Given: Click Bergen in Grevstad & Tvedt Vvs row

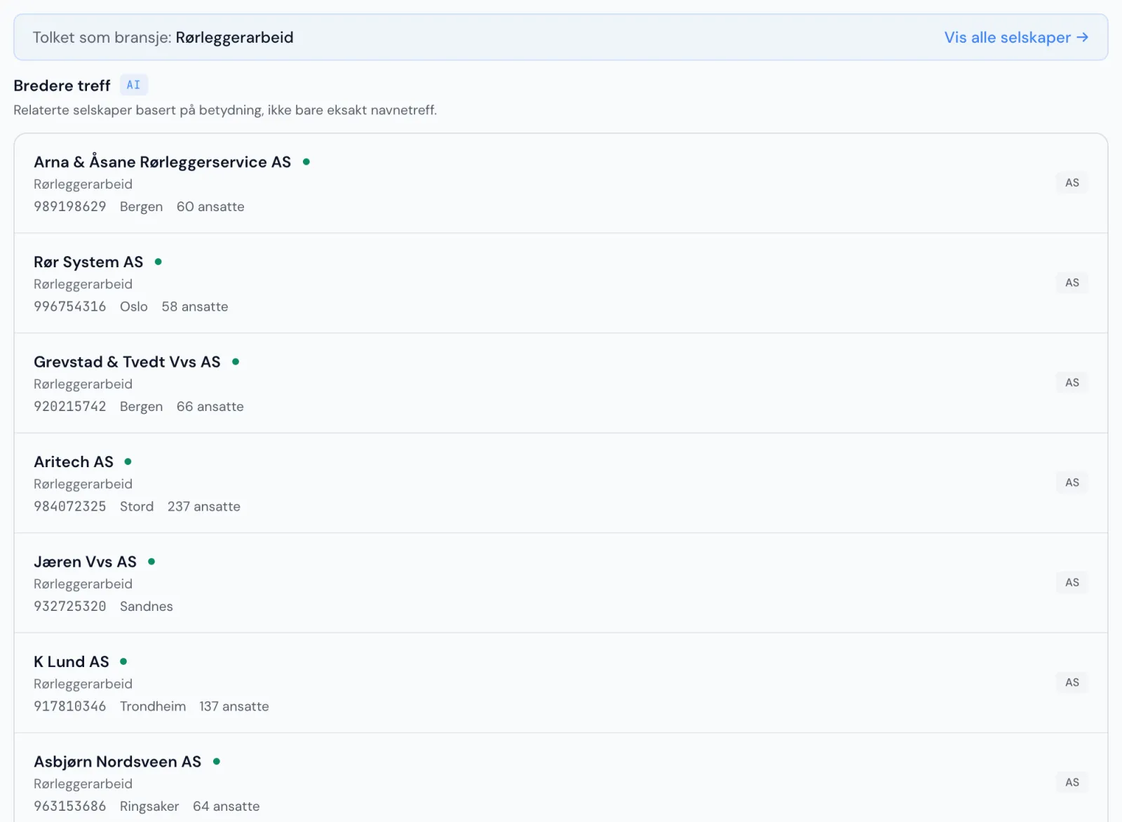Looking at the screenshot, I should (141, 407).
